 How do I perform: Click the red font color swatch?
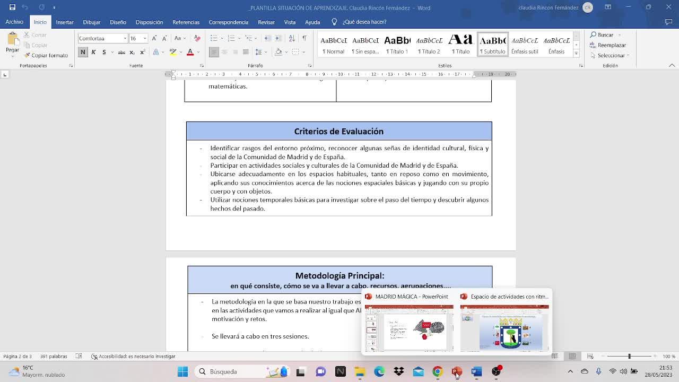pyautogui.click(x=190, y=52)
